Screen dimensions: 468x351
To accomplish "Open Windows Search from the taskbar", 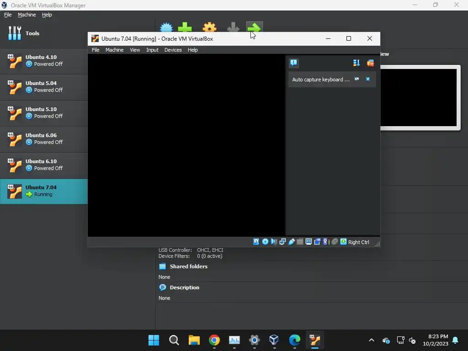I will pos(174,340).
